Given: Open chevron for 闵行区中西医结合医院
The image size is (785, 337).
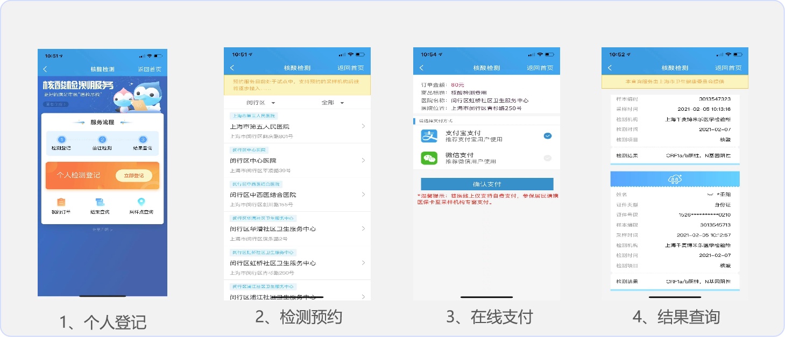Looking at the screenshot, I should (364, 194).
